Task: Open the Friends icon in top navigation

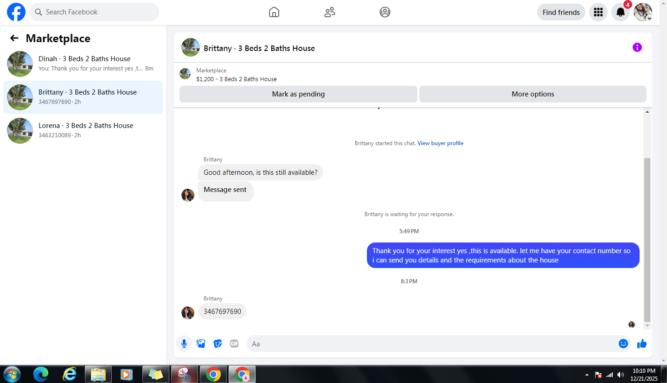Action: pos(330,12)
